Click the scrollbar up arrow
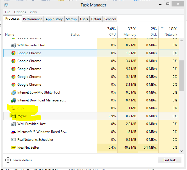187x170 pixels. [x=181, y=40]
